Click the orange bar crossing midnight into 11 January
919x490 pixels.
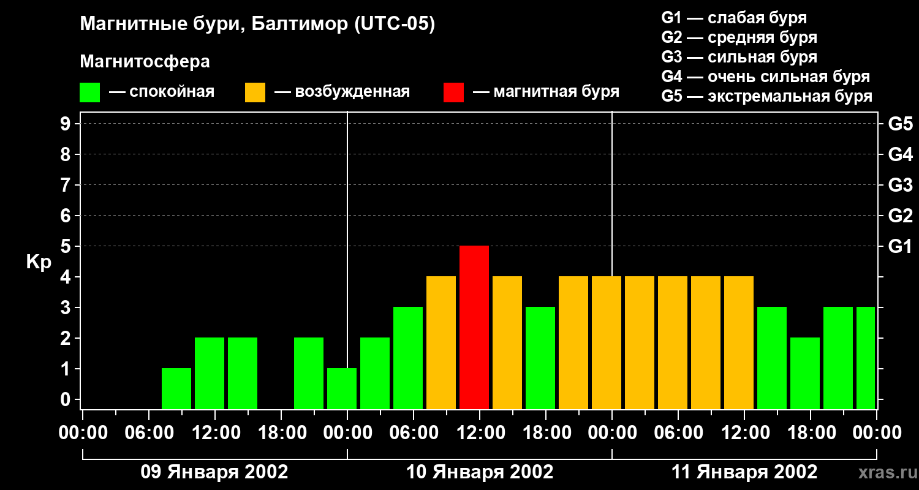pos(607,342)
